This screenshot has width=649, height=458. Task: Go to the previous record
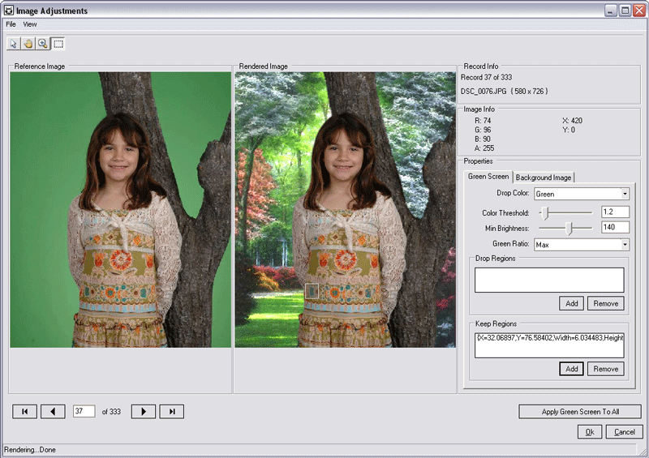click(x=53, y=412)
